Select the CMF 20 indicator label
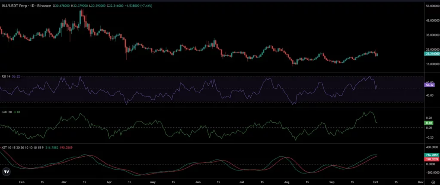Screen dimensions: 440x185 [7, 112]
